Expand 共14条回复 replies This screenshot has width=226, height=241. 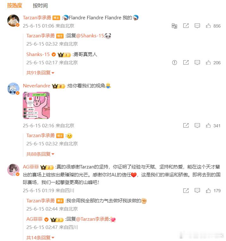click(40, 238)
